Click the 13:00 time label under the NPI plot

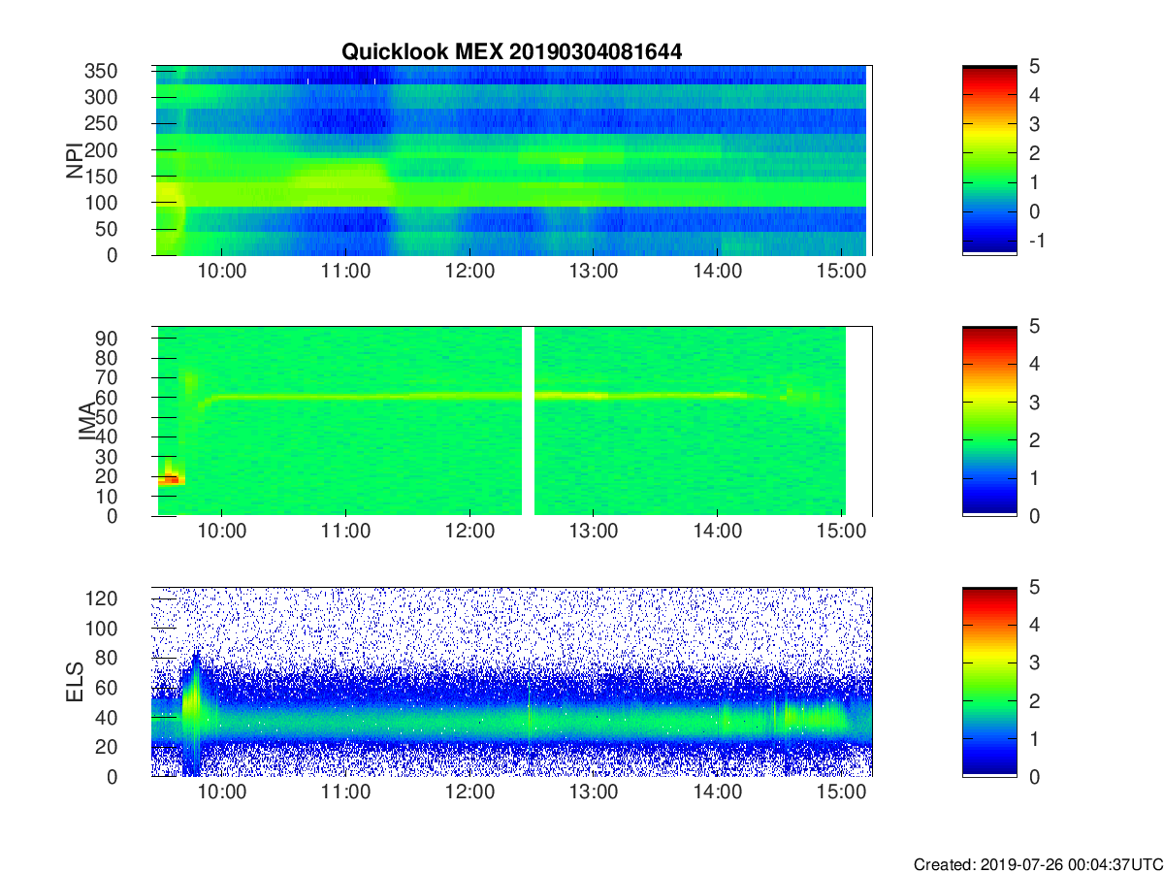[593, 271]
